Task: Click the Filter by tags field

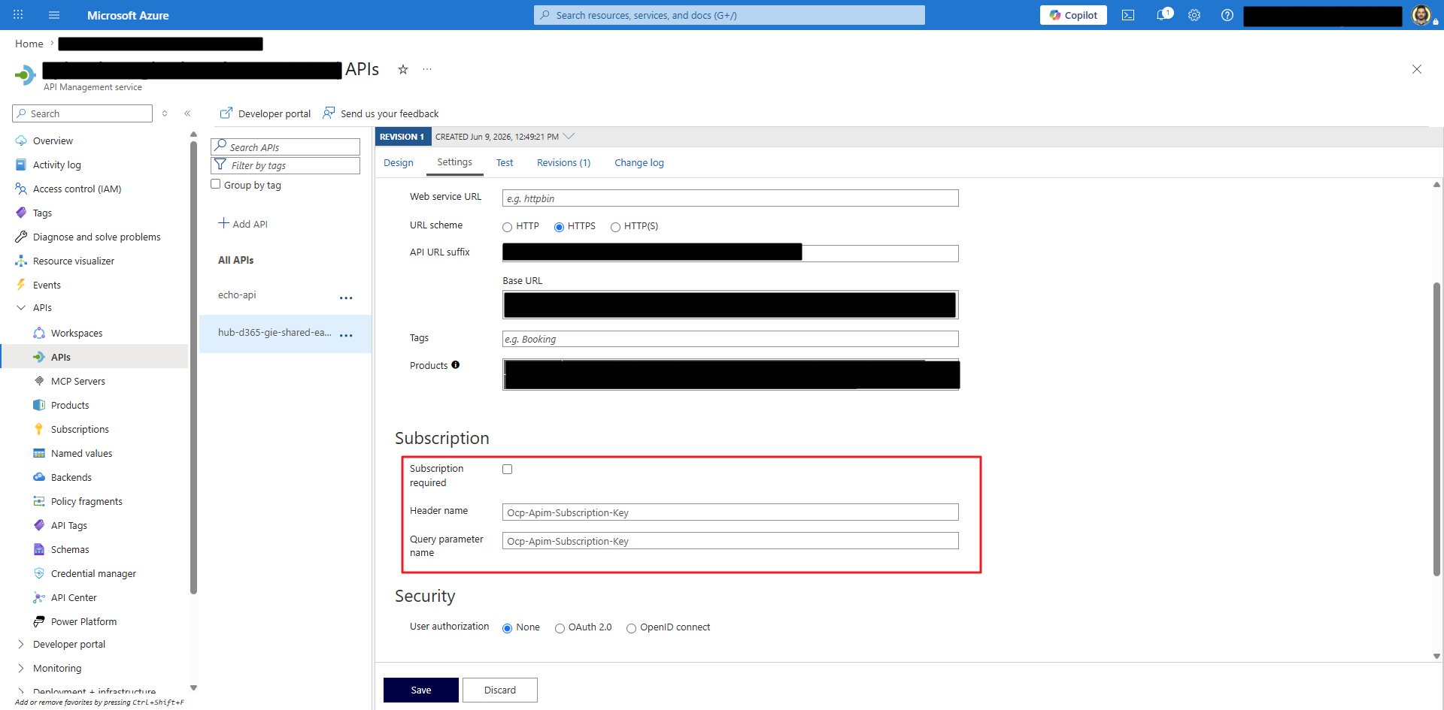Action: [x=286, y=165]
